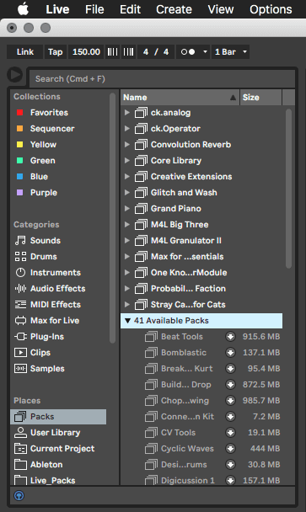Select Packs in Places
The width and height of the screenshot is (306, 512).
coord(58,417)
